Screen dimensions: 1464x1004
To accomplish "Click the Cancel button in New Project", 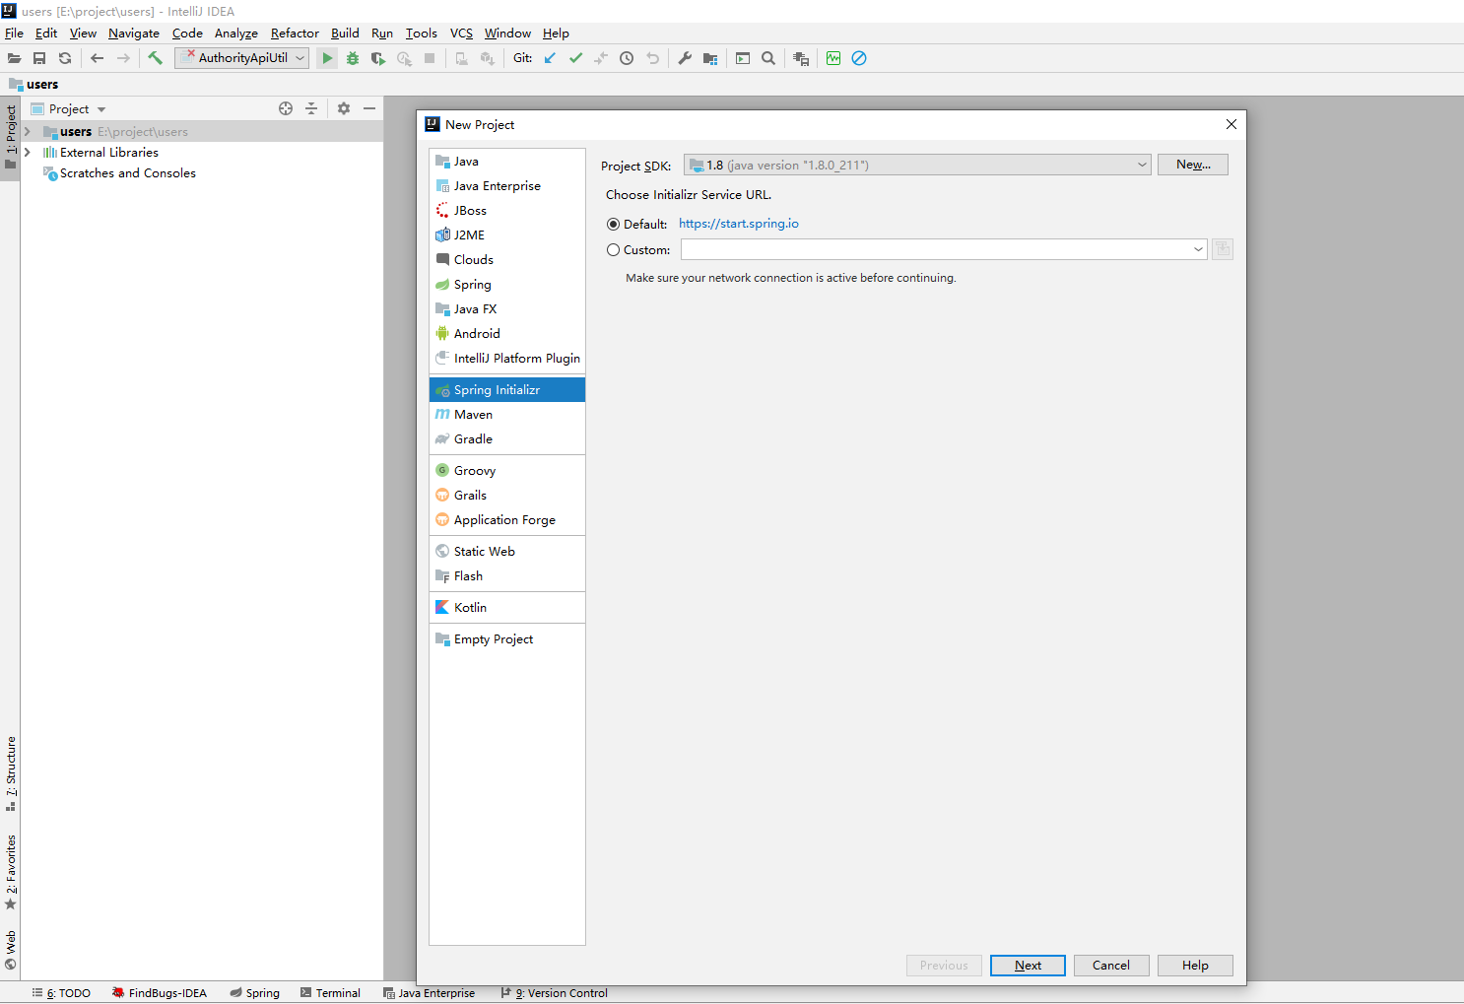I will (1111, 966).
